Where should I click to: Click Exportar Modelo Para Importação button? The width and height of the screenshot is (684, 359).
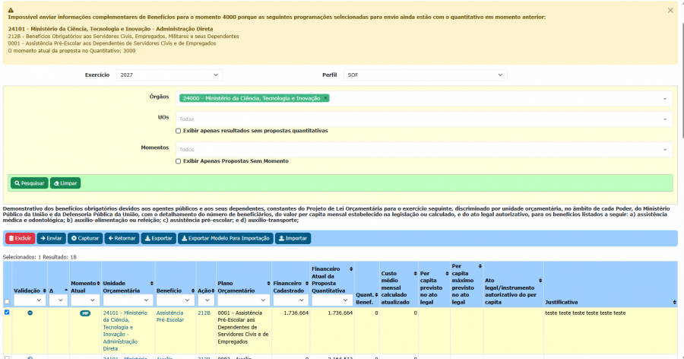(226, 239)
